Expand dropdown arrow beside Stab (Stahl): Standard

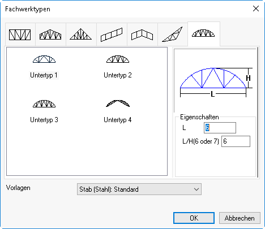click(196, 189)
